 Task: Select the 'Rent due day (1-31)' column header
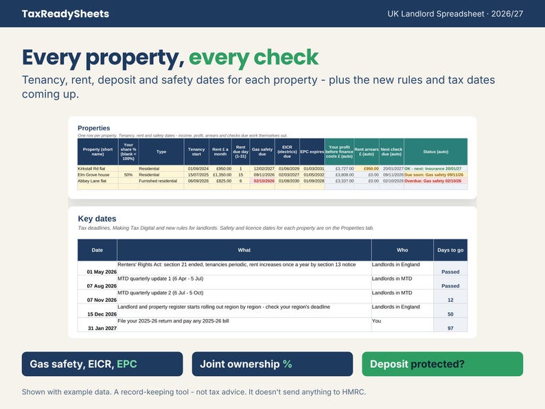point(240,152)
